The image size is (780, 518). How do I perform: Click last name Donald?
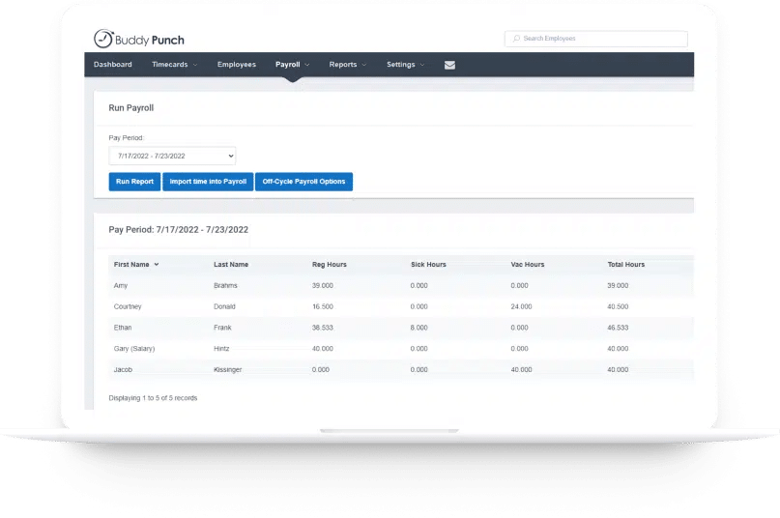point(224,306)
